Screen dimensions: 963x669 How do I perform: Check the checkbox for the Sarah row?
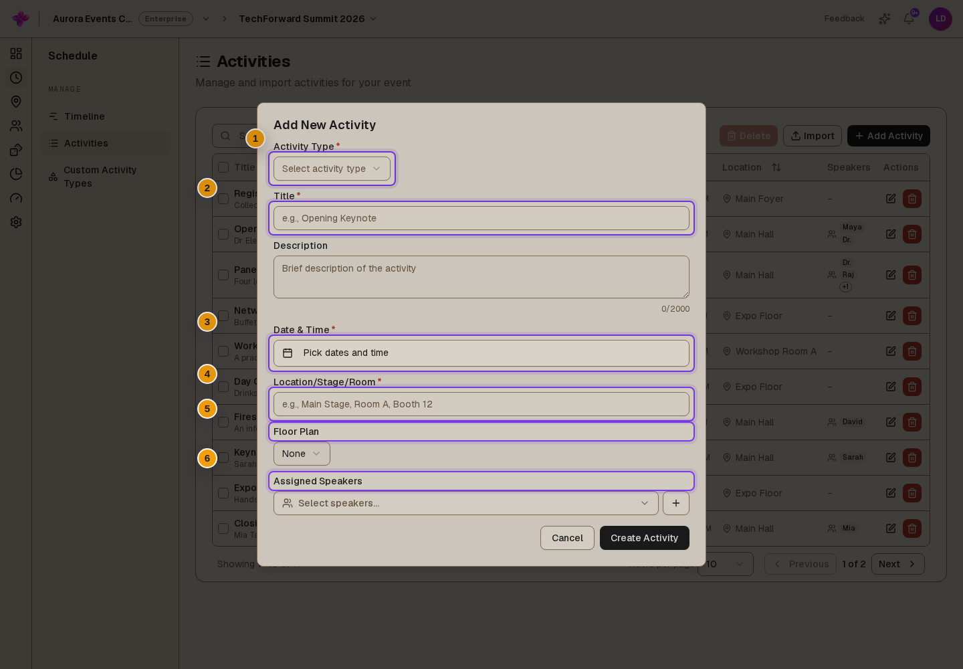223,458
